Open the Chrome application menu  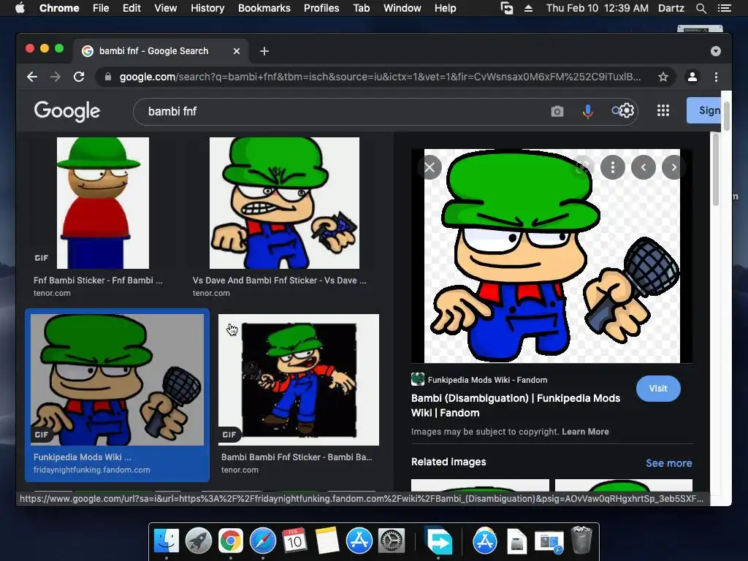[59, 8]
